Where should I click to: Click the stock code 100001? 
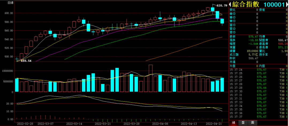pos(274,5)
